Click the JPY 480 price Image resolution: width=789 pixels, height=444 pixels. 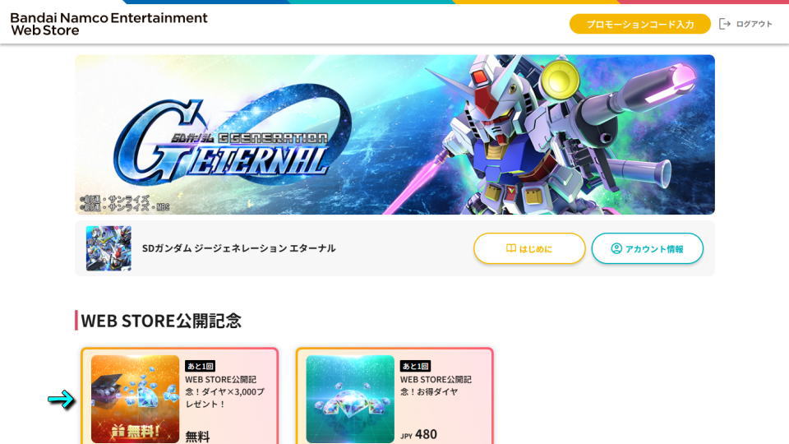tap(418, 434)
